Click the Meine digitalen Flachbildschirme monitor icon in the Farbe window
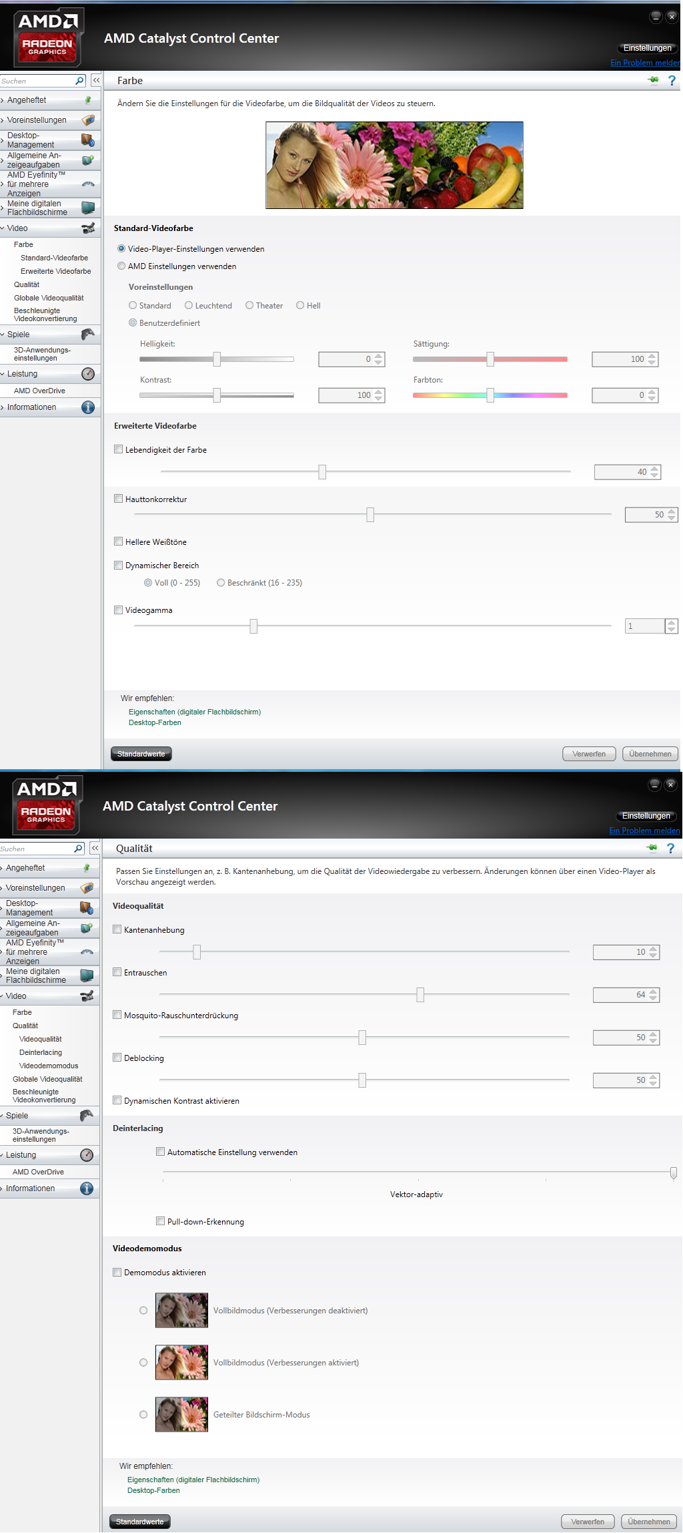This screenshot has height=1533, width=683. pos(87,208)
